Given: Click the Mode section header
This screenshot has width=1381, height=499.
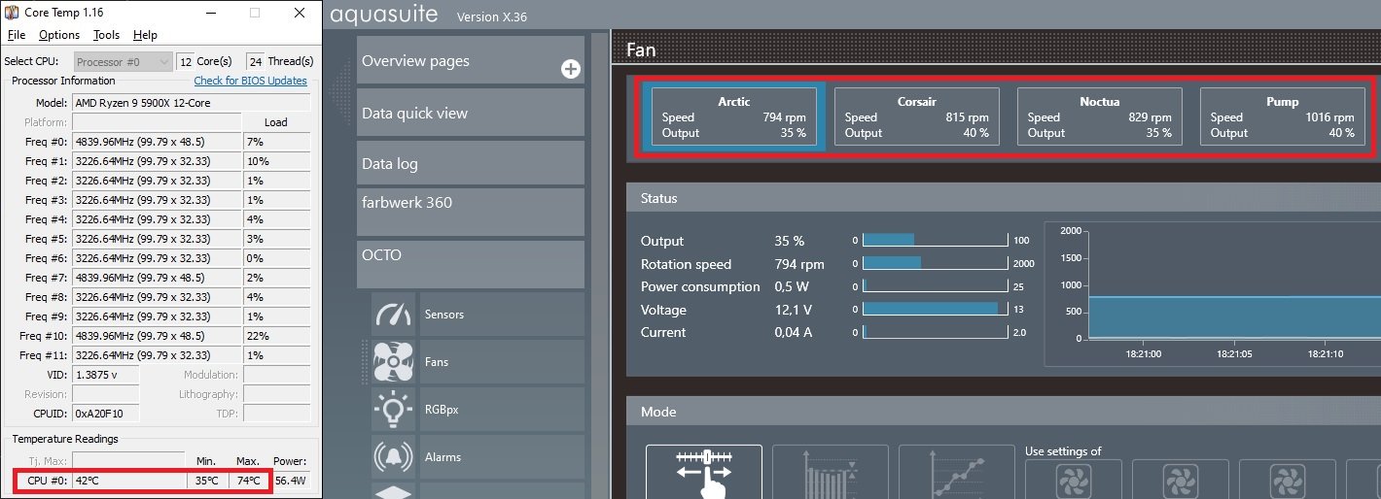Looking at the screenshot, I should (1004, 412).
